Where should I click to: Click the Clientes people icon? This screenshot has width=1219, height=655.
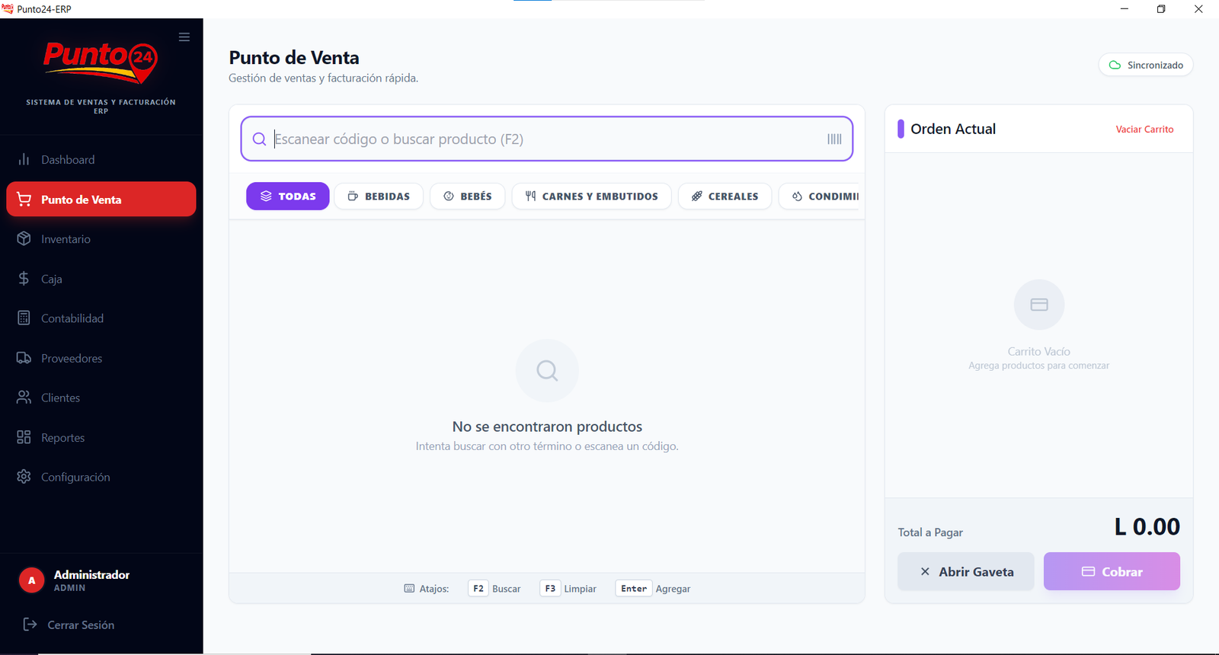[24, 398]
